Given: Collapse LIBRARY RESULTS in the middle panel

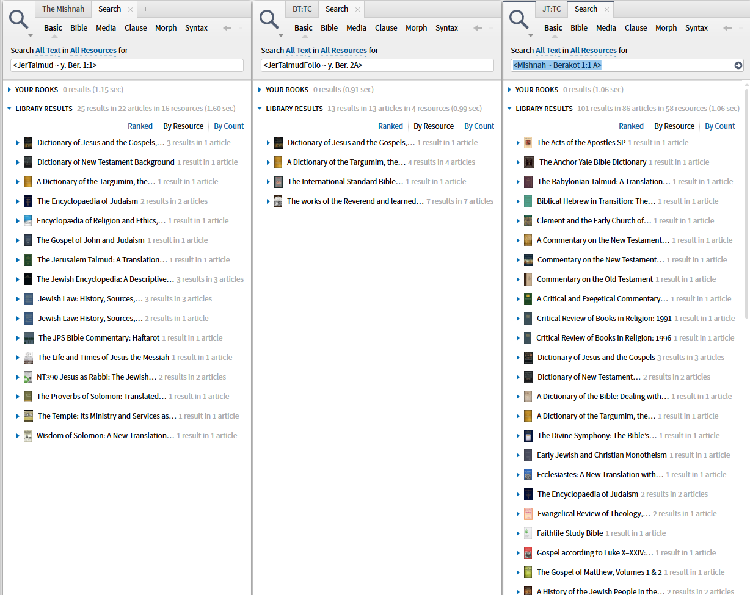Looking at the screenshot, I should (x=260, y=109).
